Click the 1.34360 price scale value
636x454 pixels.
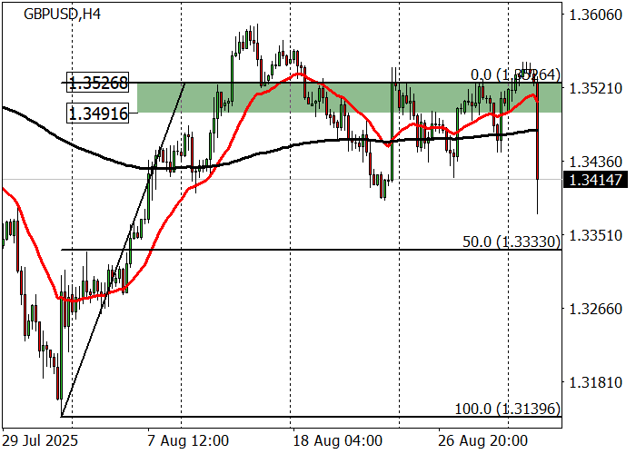pyautogui.click(x=595, y=162)
